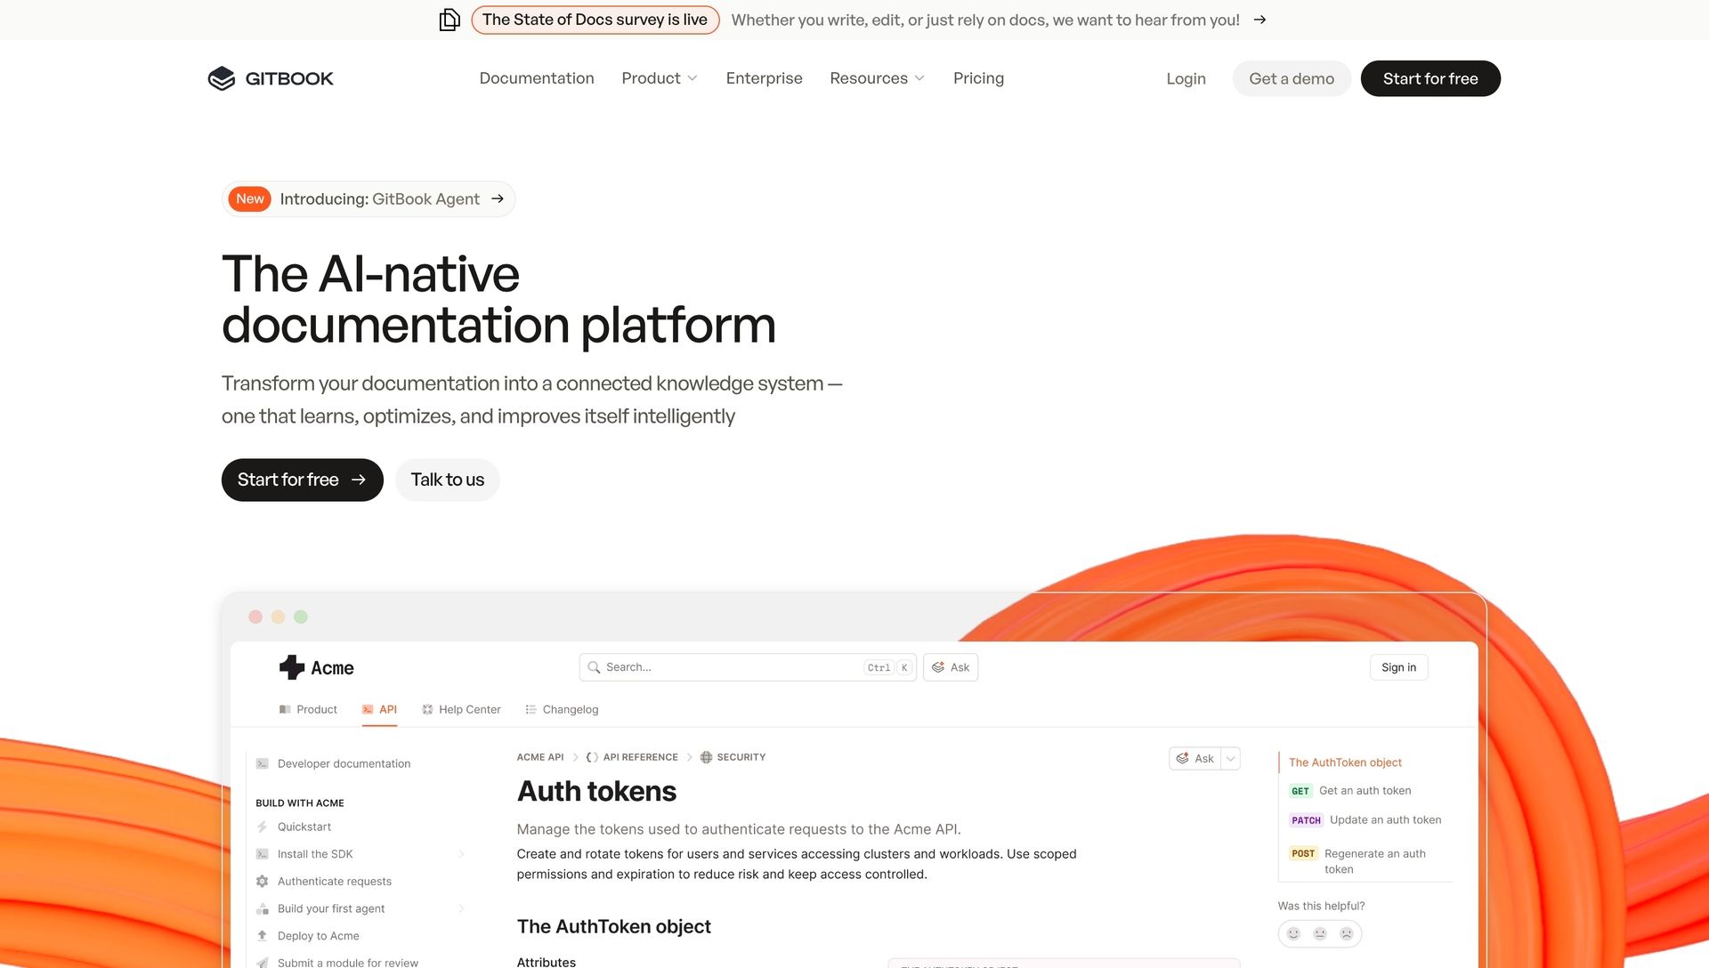The image size is (1709, 968).
Task: Select the Help Center tab
Action: (461, 709)
